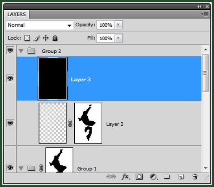Open the Opacity slider arrow

[x=118, y=25]
